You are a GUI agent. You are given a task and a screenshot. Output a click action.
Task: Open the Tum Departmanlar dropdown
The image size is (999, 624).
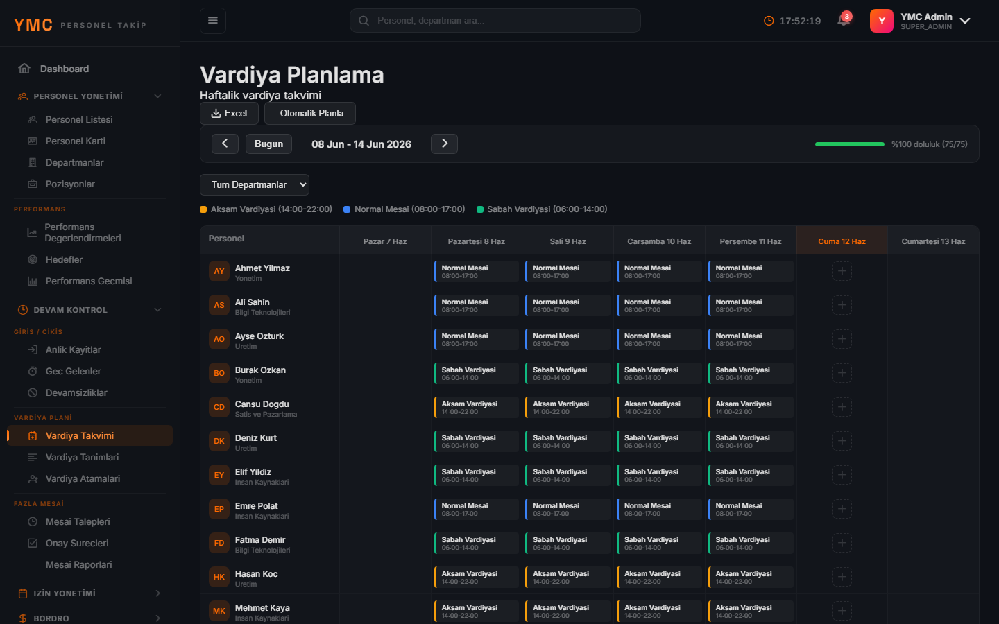point(255,184)
